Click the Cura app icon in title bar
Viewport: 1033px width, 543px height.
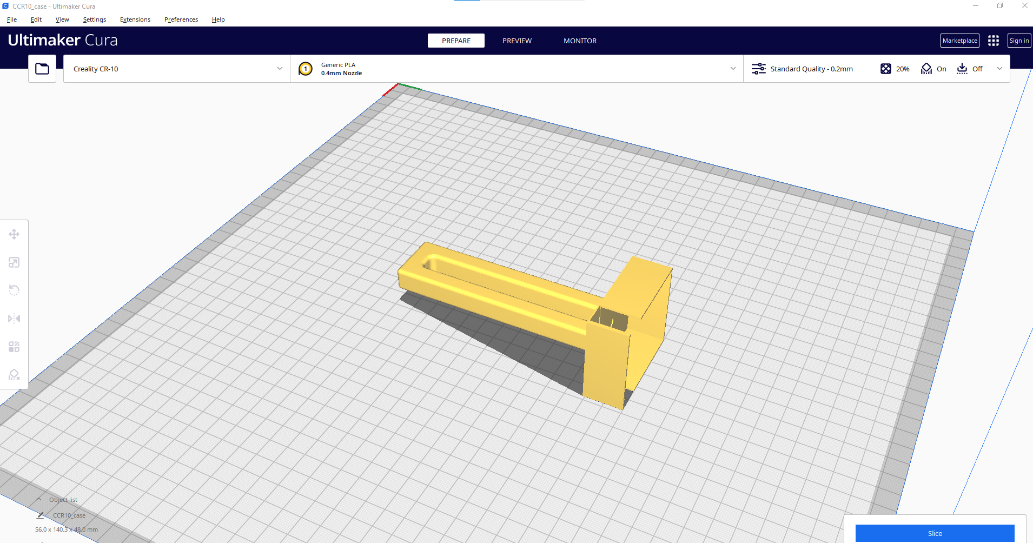5,6
